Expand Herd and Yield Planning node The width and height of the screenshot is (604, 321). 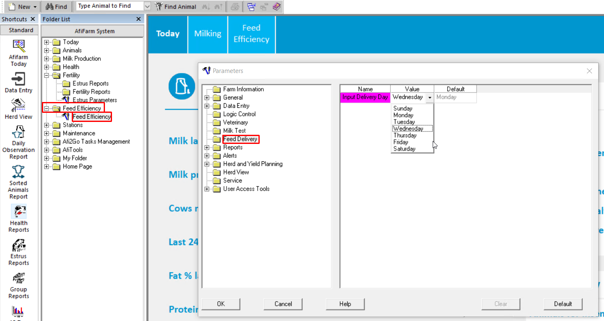[x=207, y=164]
